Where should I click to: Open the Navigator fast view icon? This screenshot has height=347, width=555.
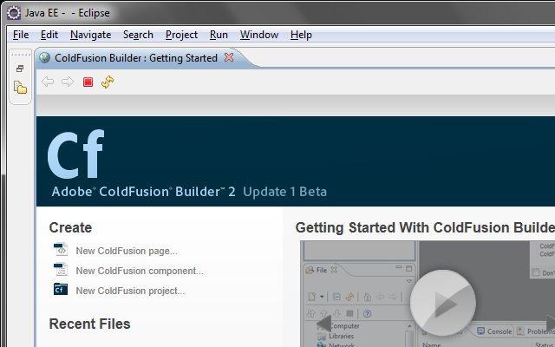click(20, 87)
